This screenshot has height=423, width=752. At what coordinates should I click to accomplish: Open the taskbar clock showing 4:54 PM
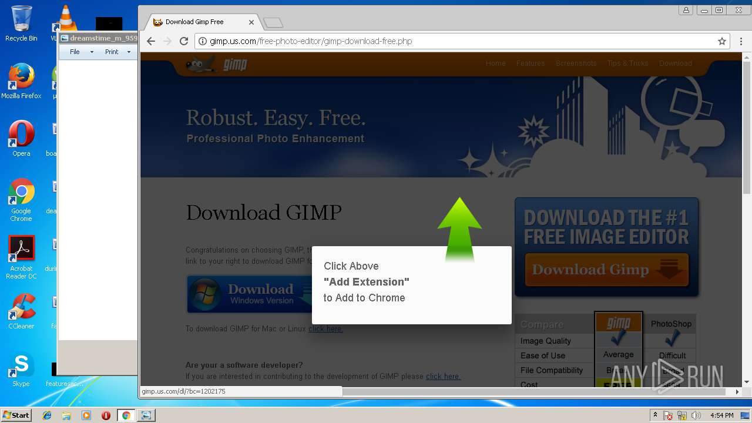pyautogui.click(x=721, y=415)
